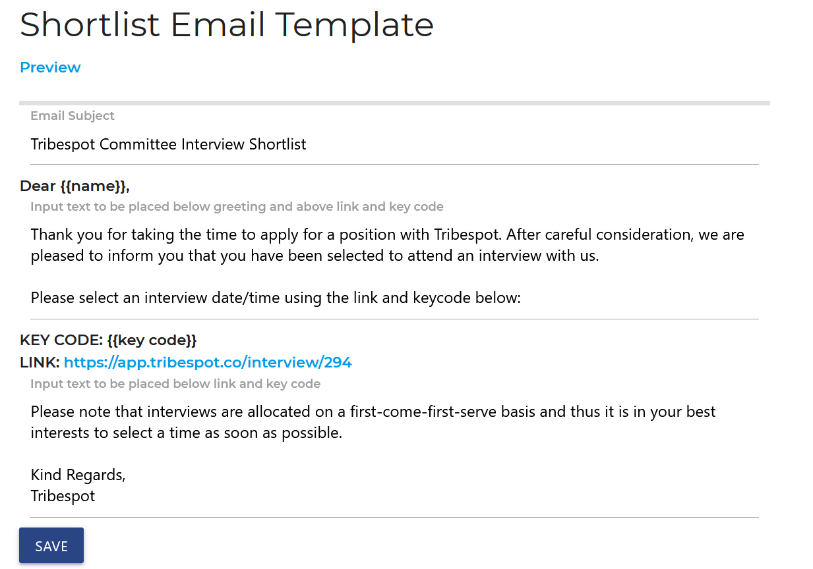The height and width of the screenshot is (569, 813).
Task: Click the 'Tribespot' signature line
Action: point(63,497)
